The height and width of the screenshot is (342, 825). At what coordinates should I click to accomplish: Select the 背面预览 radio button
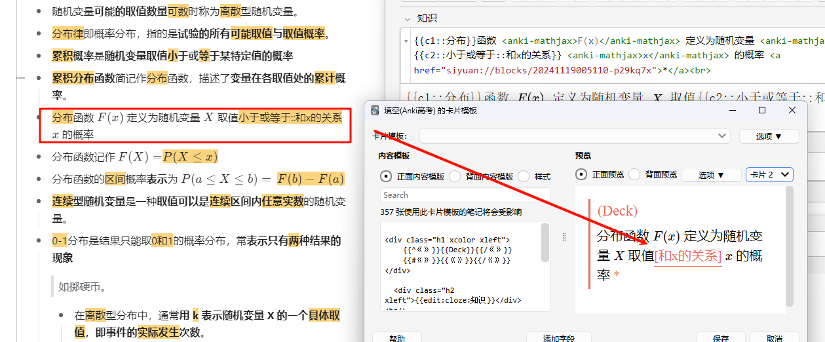coord(634,175)
